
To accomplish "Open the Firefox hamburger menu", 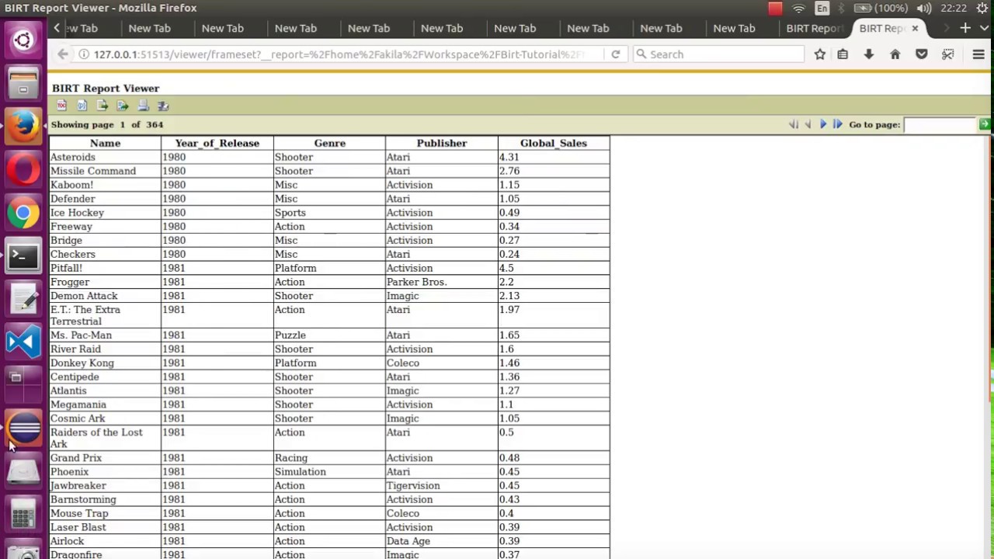I will point(978,54).
